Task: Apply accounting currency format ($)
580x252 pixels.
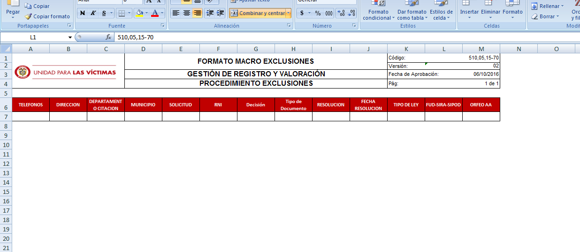Action: 301,13
